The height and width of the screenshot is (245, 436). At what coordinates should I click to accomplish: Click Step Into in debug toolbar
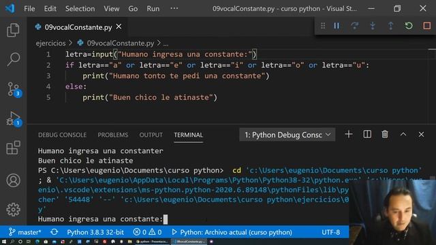click(x=373, y=26)
